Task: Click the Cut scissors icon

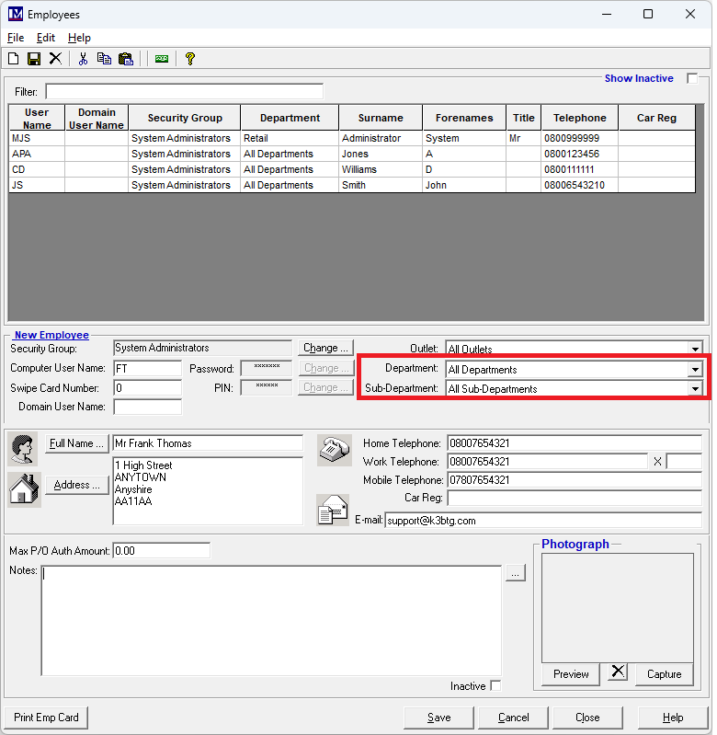Action: (x=83, y=59)
